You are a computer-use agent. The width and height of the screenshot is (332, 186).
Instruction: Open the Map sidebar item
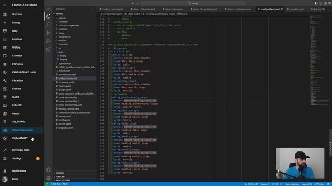(x=22, y=31)
